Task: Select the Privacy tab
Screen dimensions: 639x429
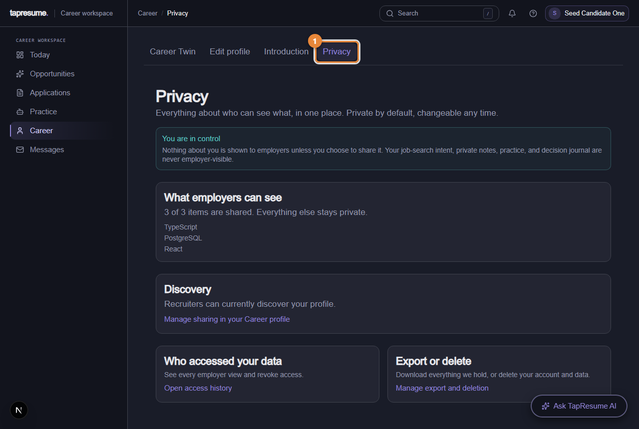Action: point(336,51)
